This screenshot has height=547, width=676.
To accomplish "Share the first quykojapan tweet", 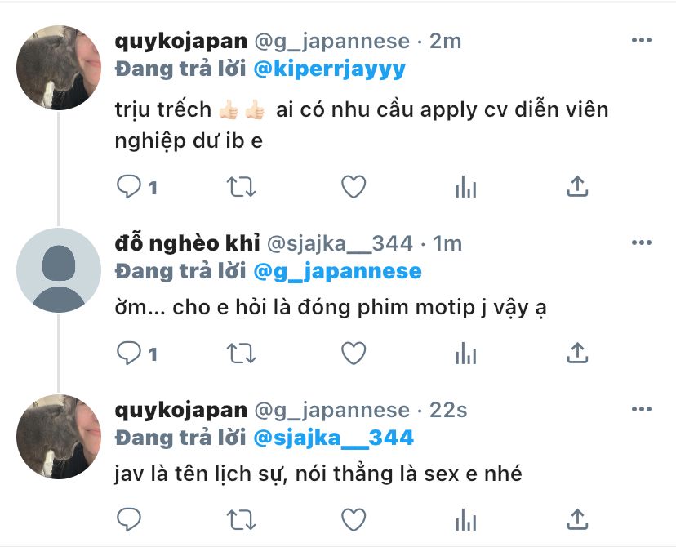I will [x=577, y=187].
